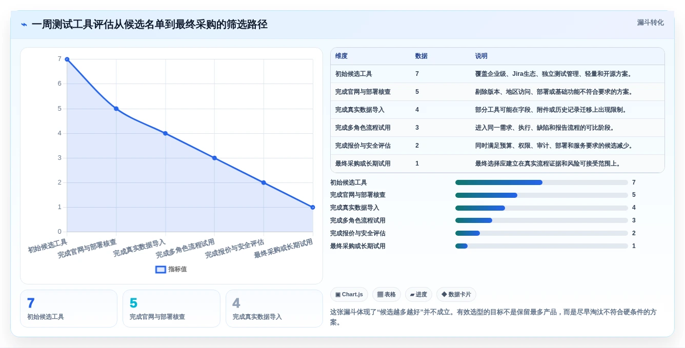
Task: Click the 维度 column header
Action: [341, 56]
